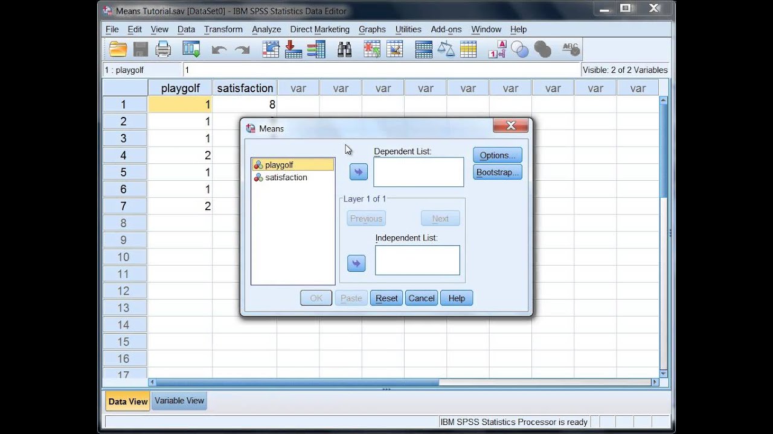Image resolution: width=773 pixels, height=434 pixels.
Task: Open the Transform menu
Action: (x=223, y=29)
